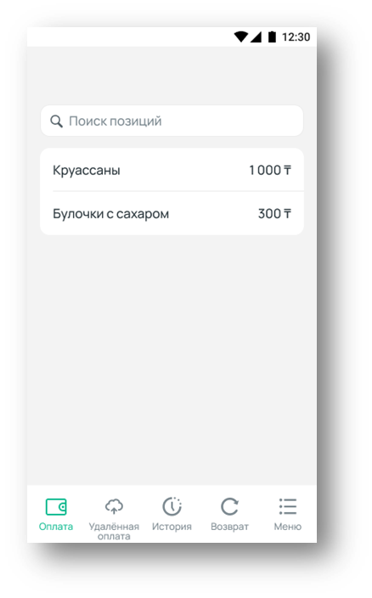Tap the Оплата wallet icon

pos(56,507)
